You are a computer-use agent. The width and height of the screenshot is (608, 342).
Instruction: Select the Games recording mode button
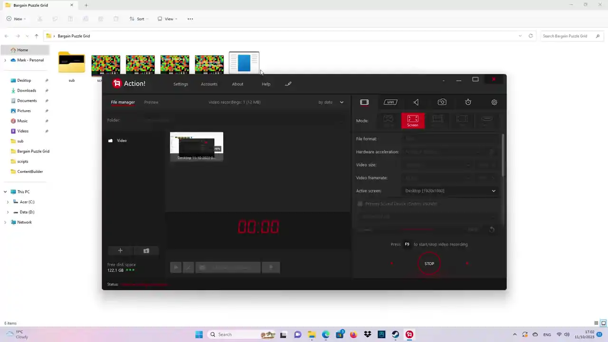point(388,121)
